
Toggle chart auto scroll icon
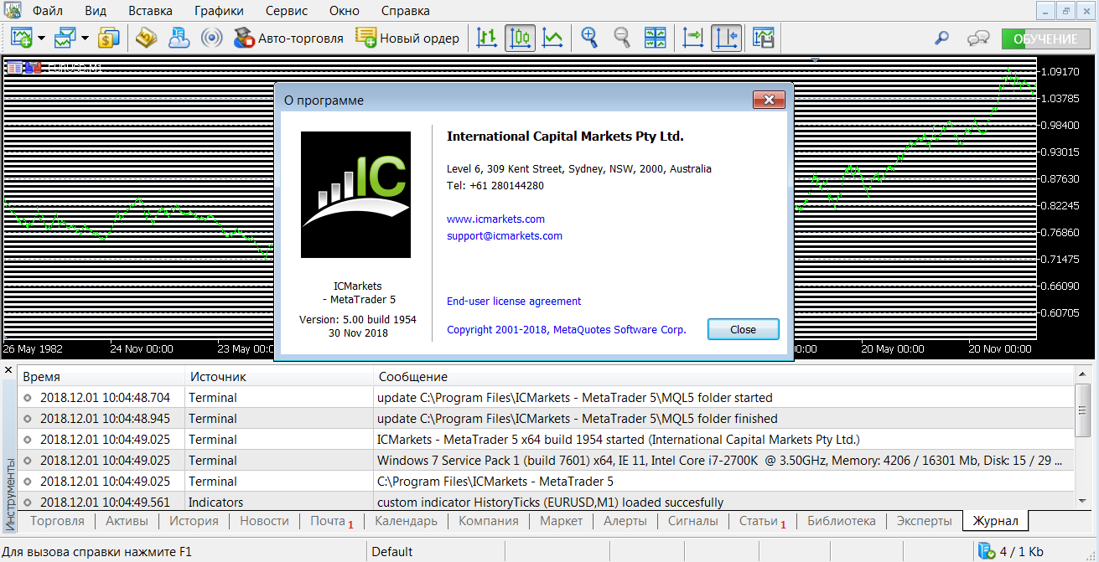[693, 38]
